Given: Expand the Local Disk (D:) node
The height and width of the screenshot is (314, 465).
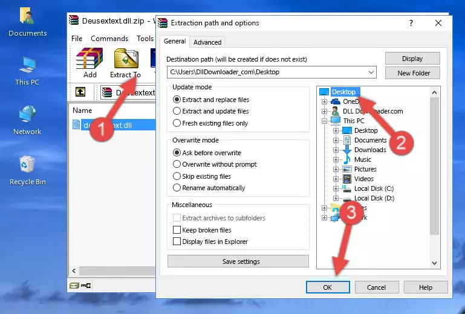Looking at the screenshot, I should pyautogui.click(x=336, y=199).
